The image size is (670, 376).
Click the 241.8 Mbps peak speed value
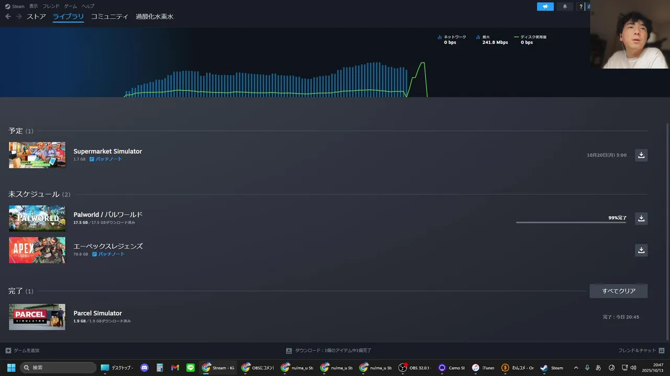[x=495, y=42]
